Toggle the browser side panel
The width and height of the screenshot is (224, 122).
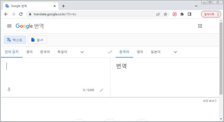(189, 14)
